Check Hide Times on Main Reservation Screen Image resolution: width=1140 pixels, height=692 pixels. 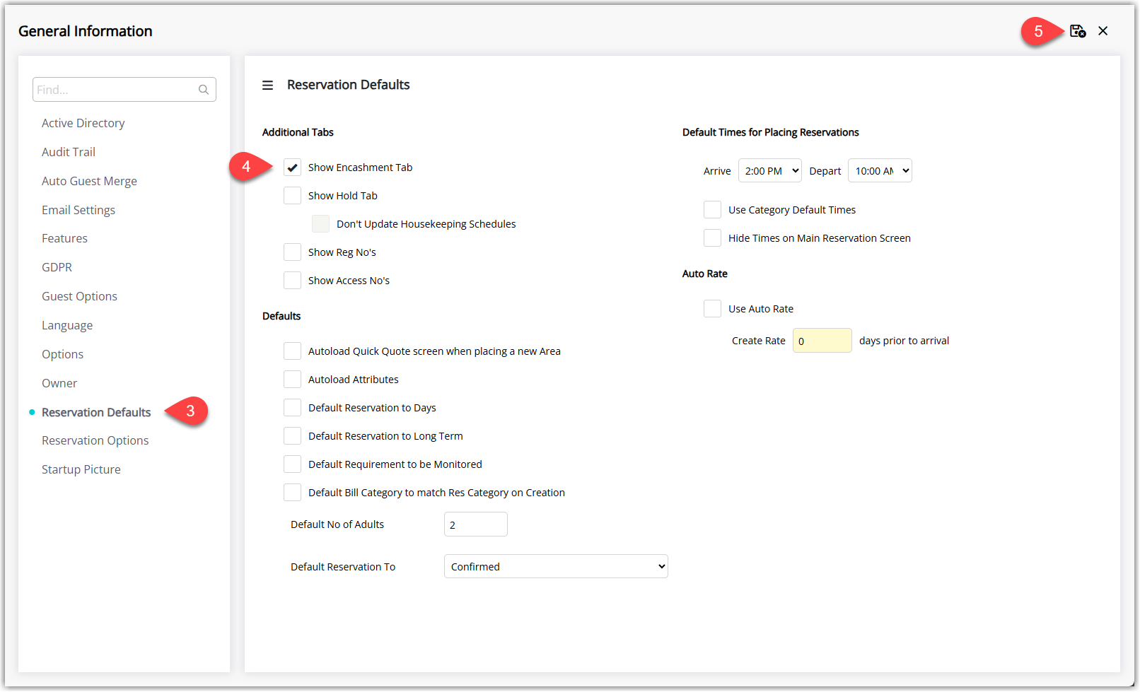[x=713, y=238]
